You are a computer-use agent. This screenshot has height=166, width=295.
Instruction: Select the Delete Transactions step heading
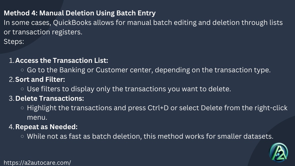click(50, 99)
